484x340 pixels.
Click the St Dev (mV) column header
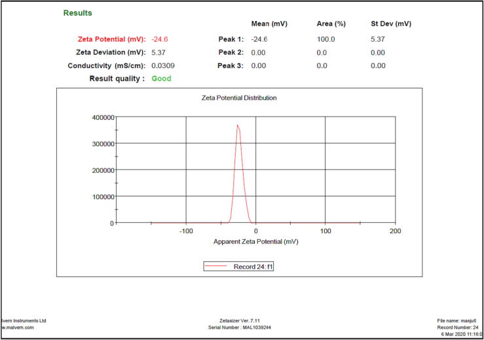click(x=391, y=24)
